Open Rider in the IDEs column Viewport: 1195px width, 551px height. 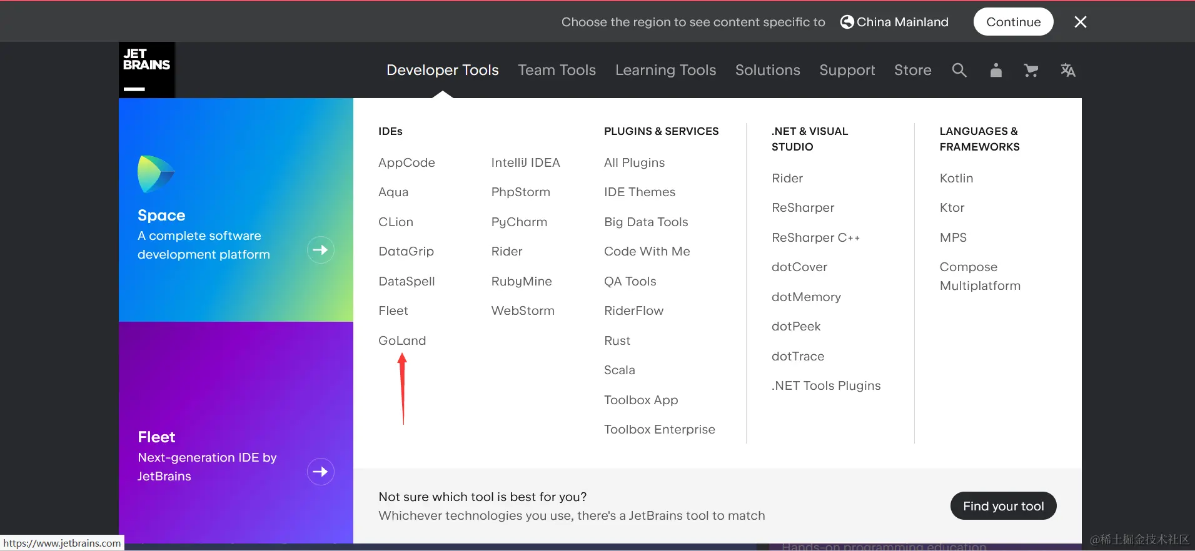(x=507, y=251)
